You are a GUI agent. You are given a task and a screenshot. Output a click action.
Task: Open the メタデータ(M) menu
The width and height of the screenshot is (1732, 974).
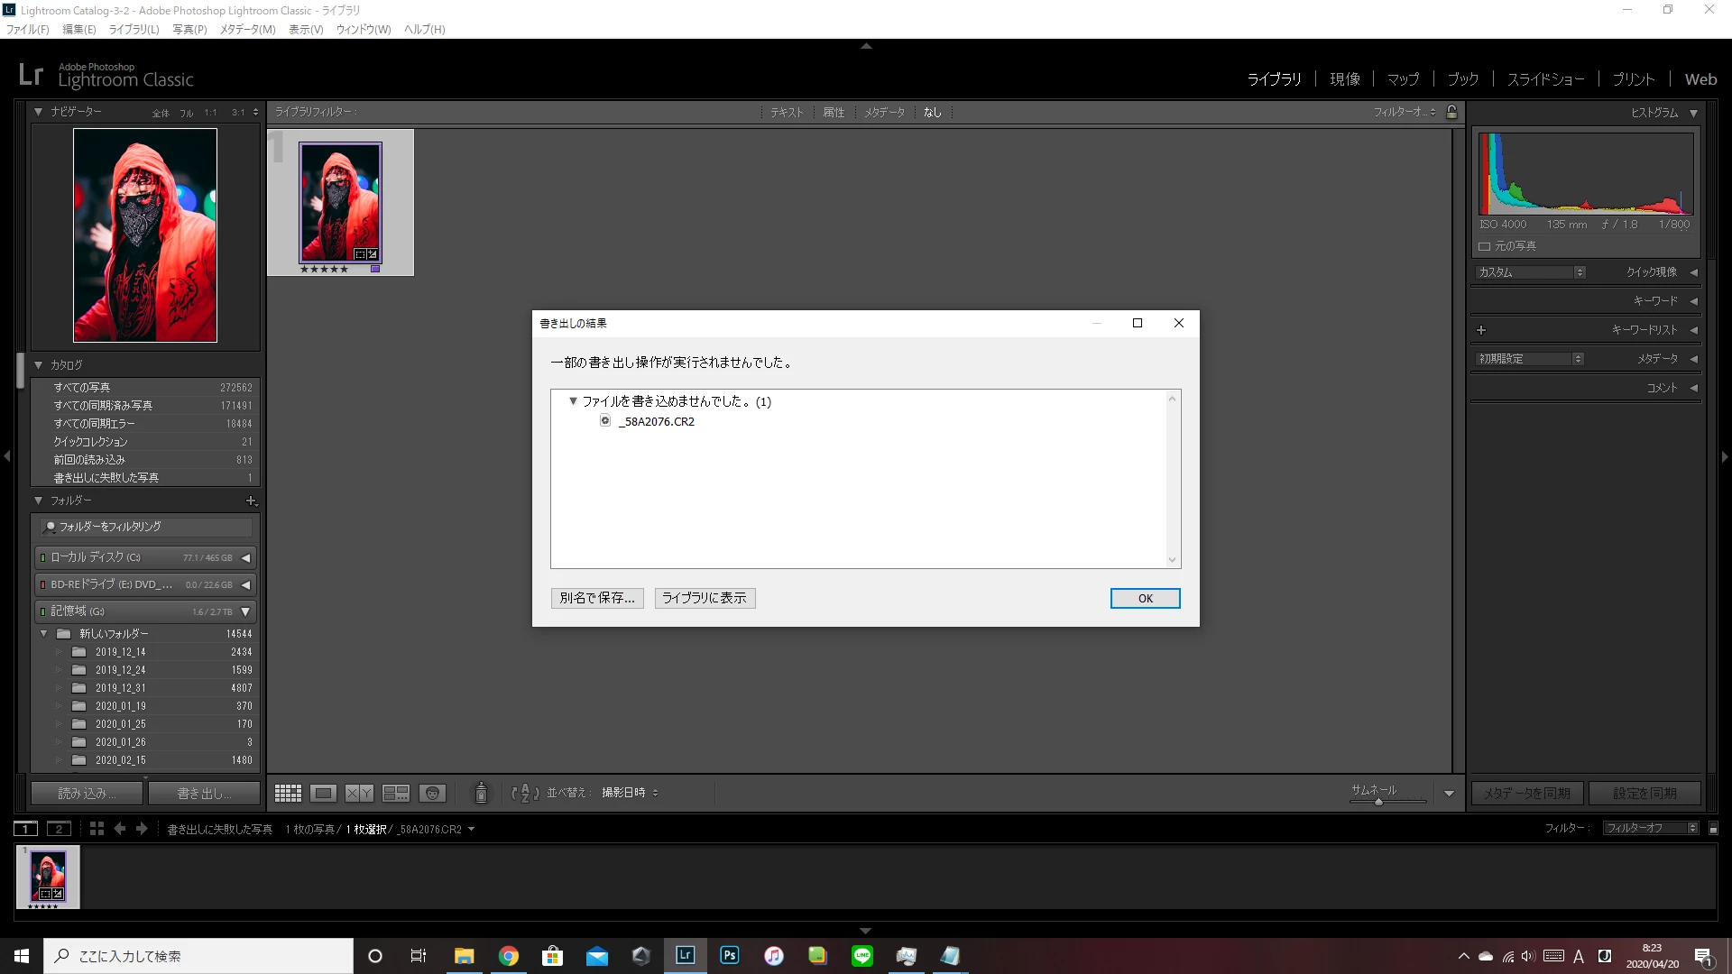247,29
